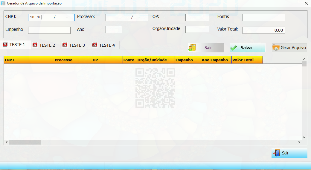Click the green checkmark icon on Salvar

tap(234, 48)
